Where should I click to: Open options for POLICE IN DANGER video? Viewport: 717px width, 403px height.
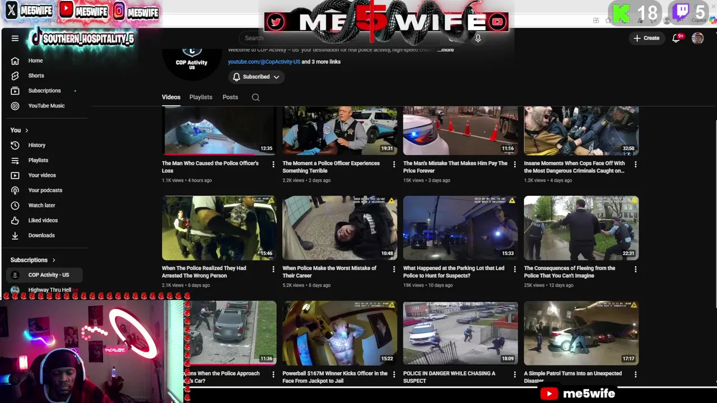515,374
